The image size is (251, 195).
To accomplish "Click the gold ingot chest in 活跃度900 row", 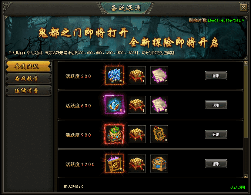I will click(137, 134).
